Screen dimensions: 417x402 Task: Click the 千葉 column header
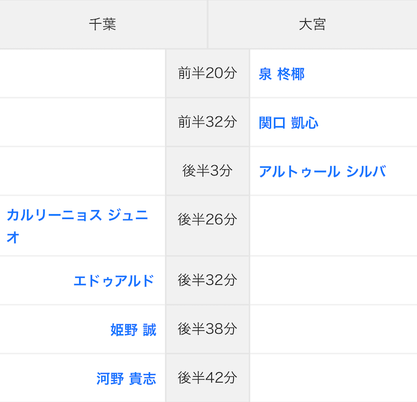(x=103, y=25)
